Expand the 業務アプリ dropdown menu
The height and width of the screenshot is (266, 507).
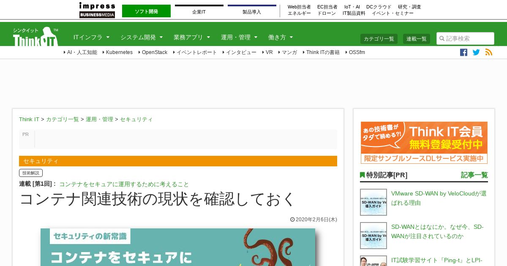click(x=192, y=37)
